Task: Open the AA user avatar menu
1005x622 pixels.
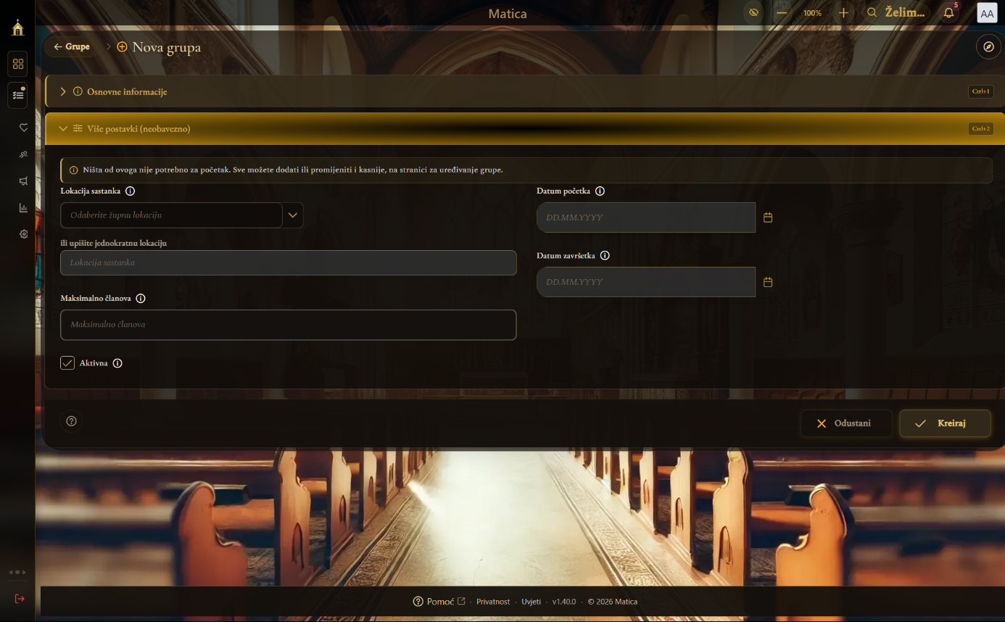Action: 987,13
